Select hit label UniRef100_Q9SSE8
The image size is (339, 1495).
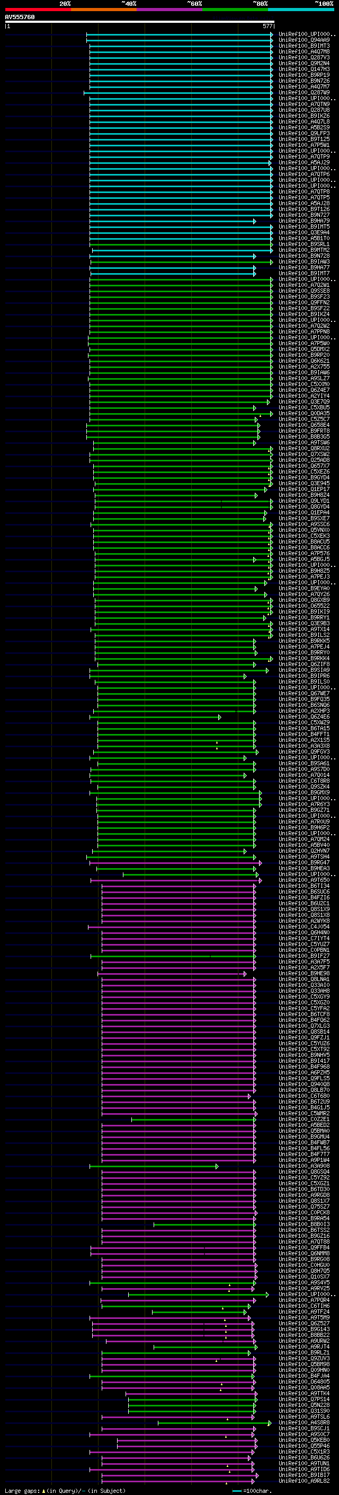tap(304, 291)
